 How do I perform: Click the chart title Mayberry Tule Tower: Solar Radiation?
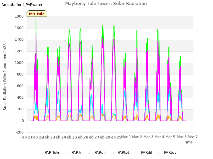pos(106,4)
